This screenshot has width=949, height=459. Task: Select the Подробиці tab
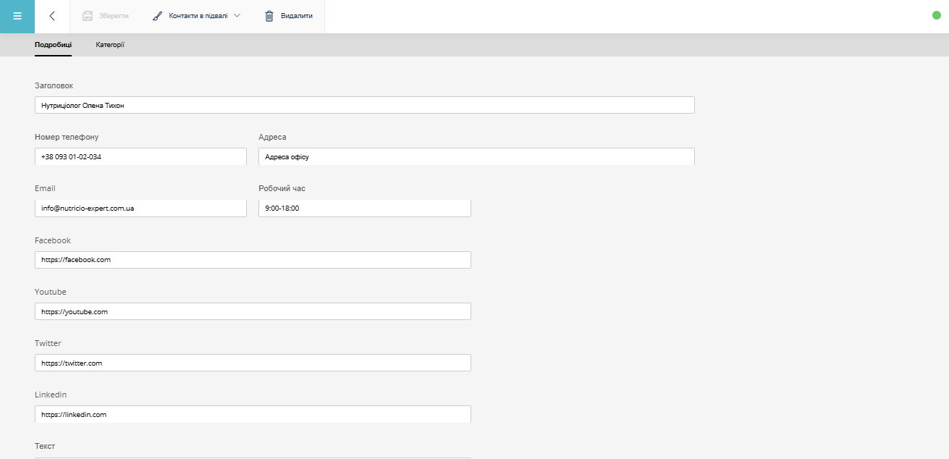click(53, 45)
